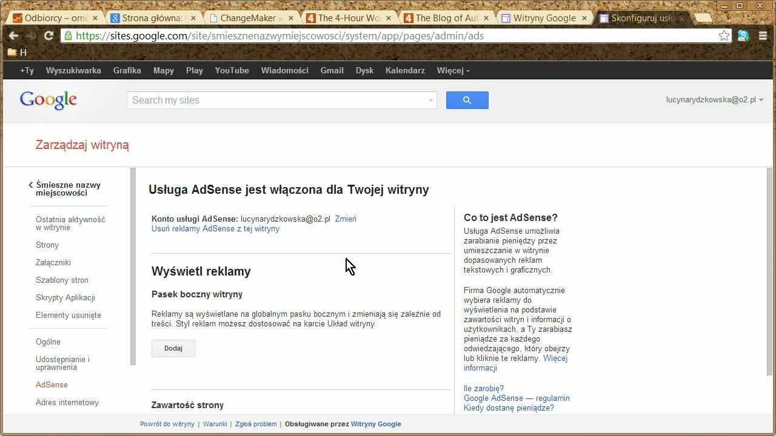
Task: Open Udostępnianie i uprawnienia
Action: (x=62, y=363)
